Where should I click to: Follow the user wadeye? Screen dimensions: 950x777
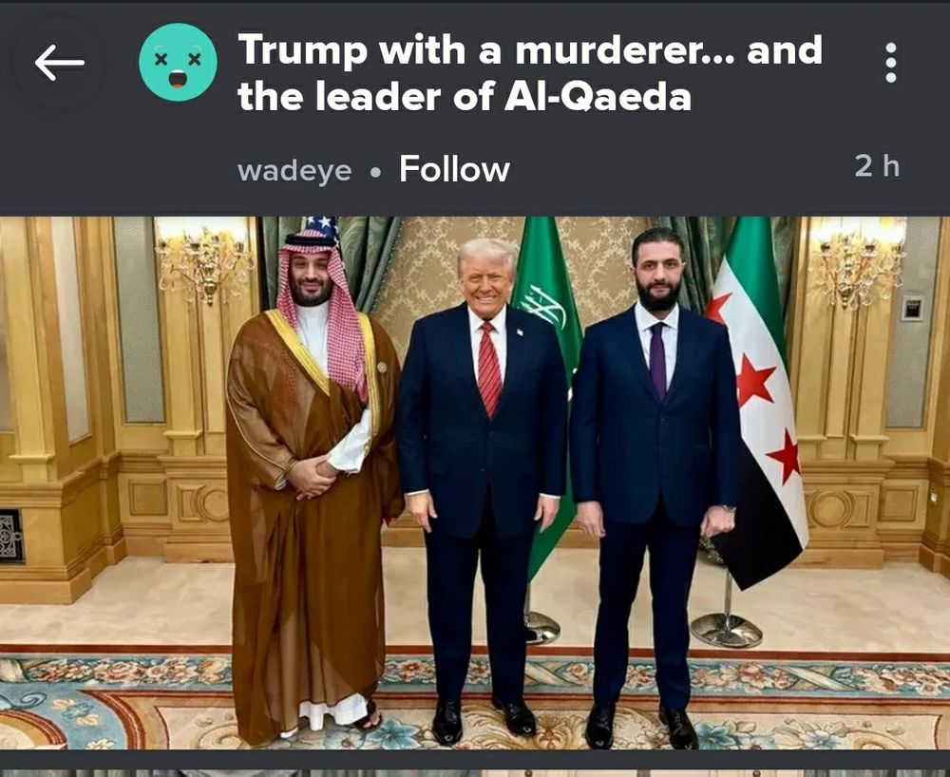[454, 169]
